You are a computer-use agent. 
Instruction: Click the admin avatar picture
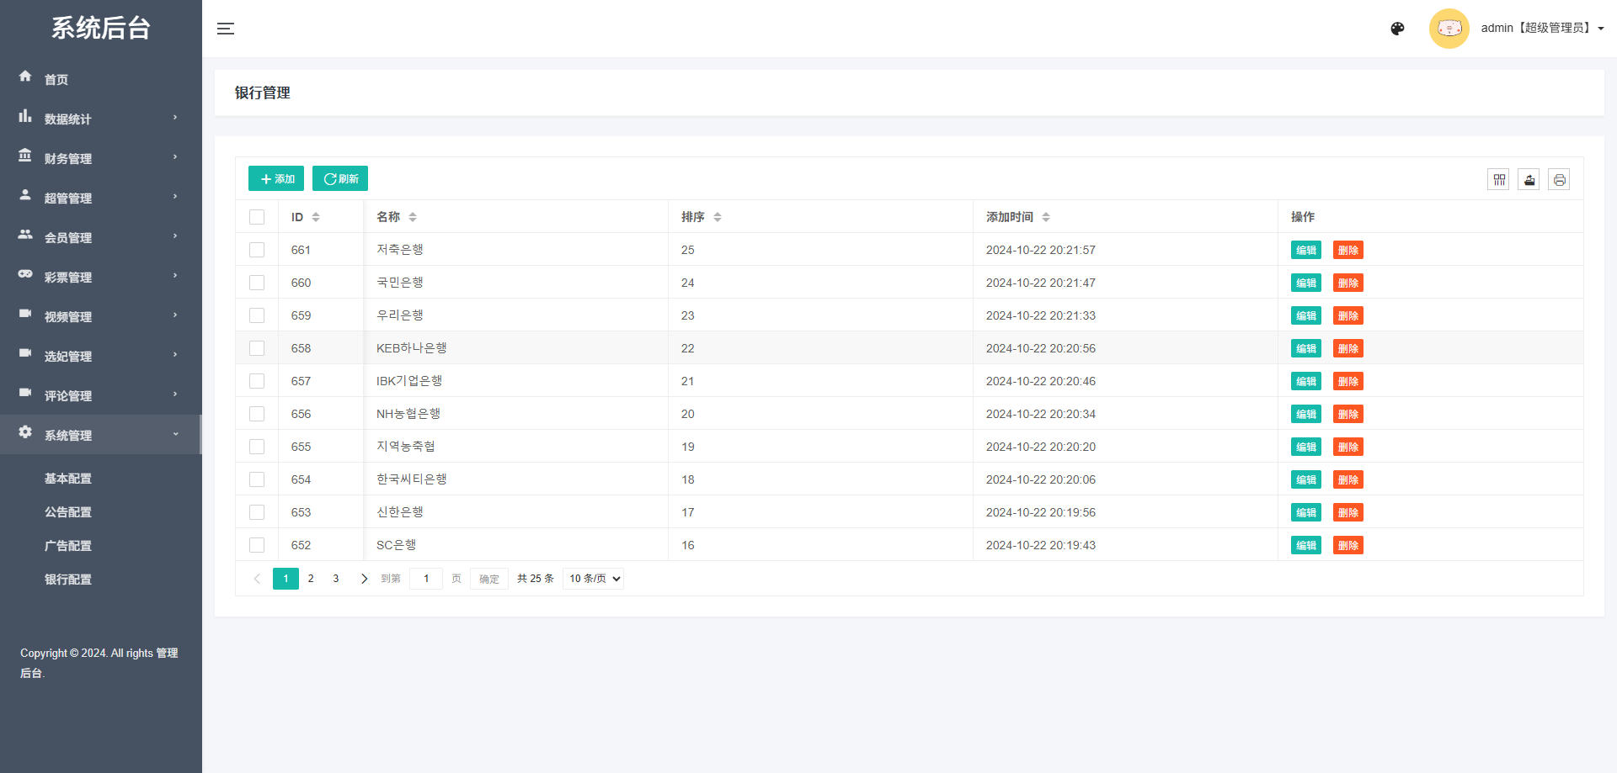[x=1449, y=28]
